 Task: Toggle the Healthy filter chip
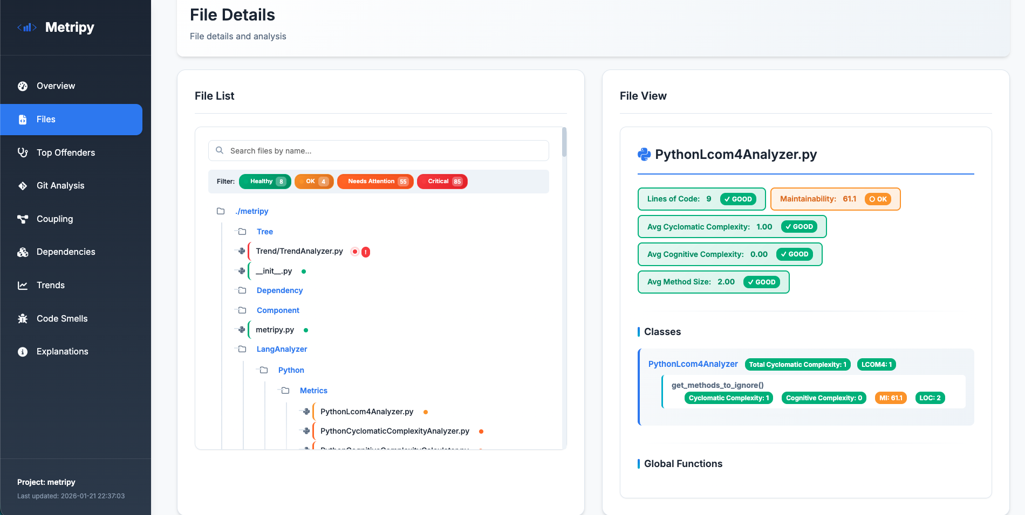click(x=265, y=182)
